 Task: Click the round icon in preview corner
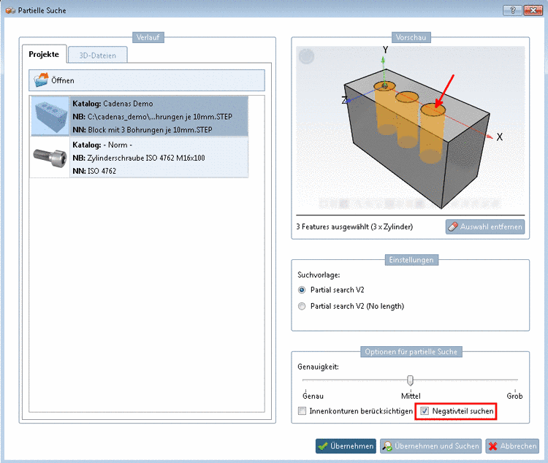307,56
